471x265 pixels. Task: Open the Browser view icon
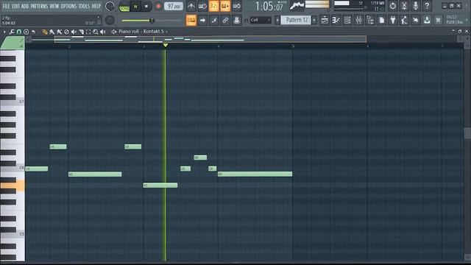pyautogui.click(x=370, y=20)
